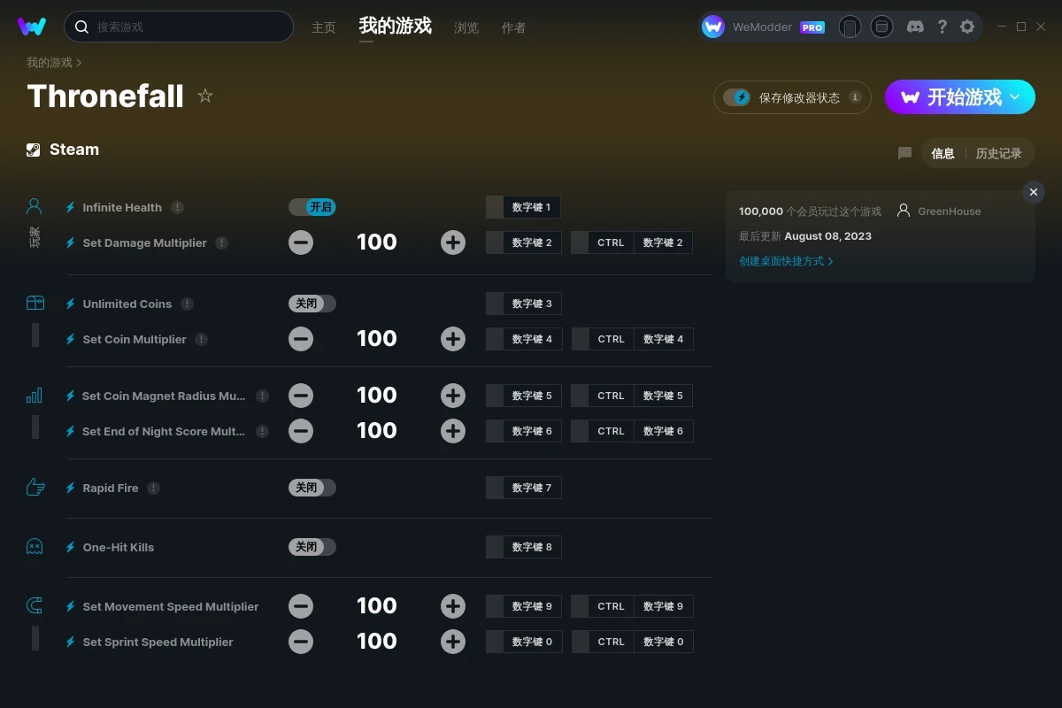Click second round icon next to PRO badge

point(881,27)
